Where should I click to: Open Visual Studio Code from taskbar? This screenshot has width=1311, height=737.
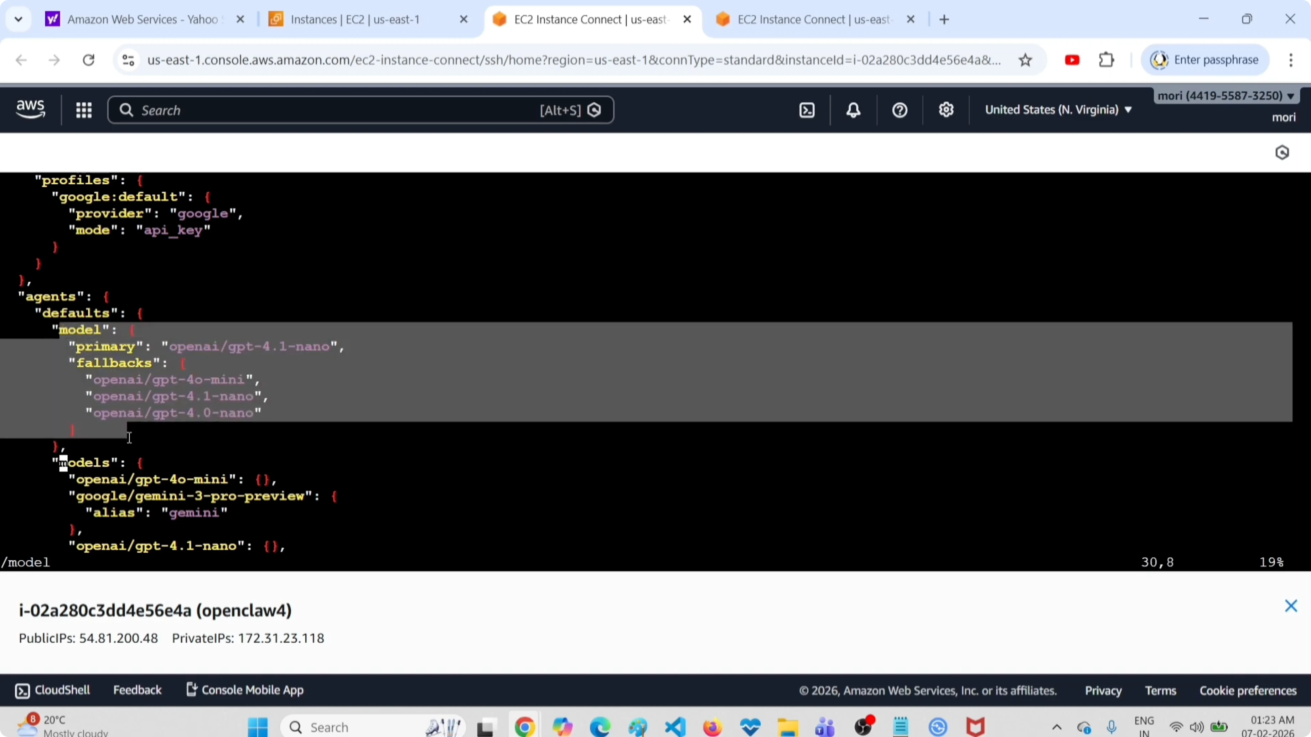675,727
